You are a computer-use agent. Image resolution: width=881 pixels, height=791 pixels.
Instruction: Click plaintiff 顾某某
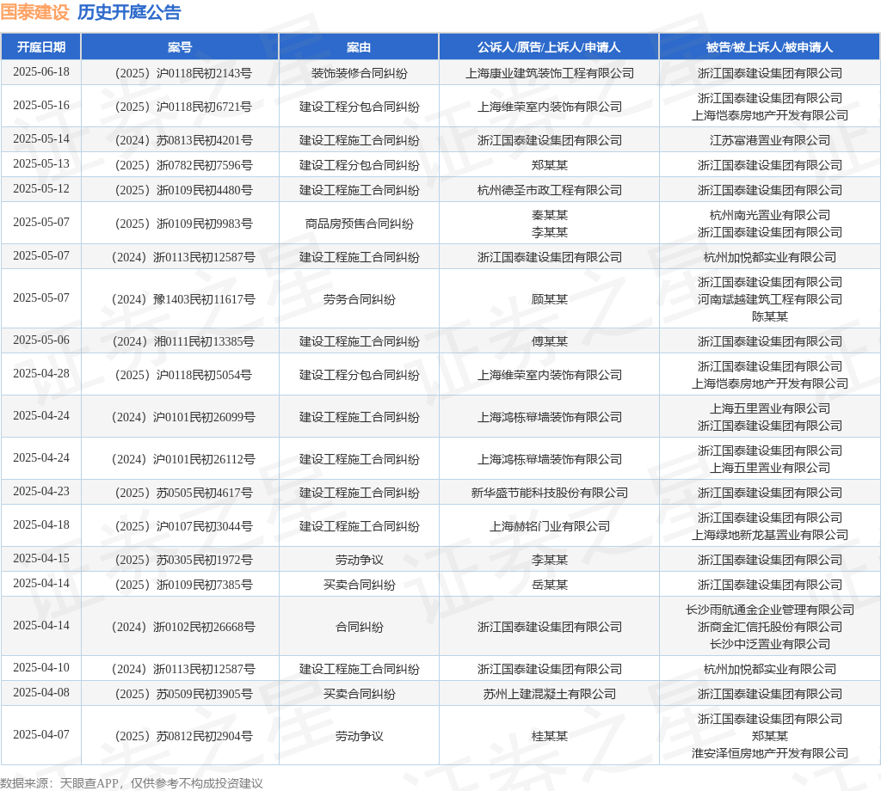click(x=550, y=299)
